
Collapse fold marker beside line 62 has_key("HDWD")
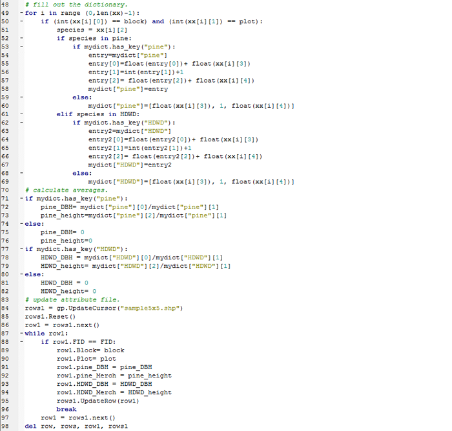point(21,123)
